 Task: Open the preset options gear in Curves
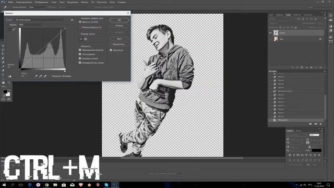(x=72, y=20)
